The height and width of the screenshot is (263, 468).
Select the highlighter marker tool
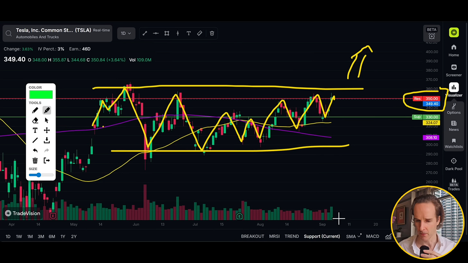[x=47, y=110]
